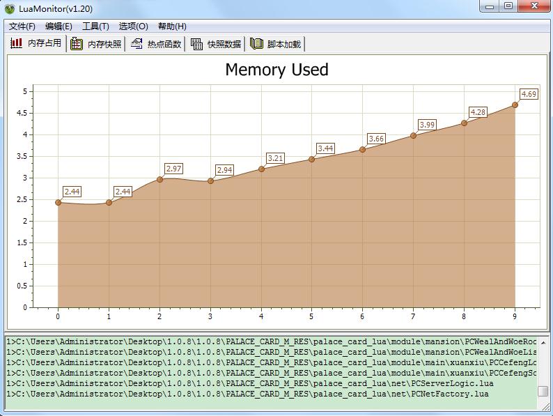Click the log panel scrollbar thumb

(543, 392)
